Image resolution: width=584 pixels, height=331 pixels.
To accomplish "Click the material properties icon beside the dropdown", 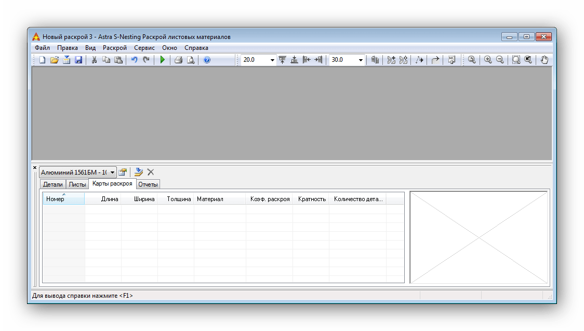I will pyautogui.click(x=123, y=172).
